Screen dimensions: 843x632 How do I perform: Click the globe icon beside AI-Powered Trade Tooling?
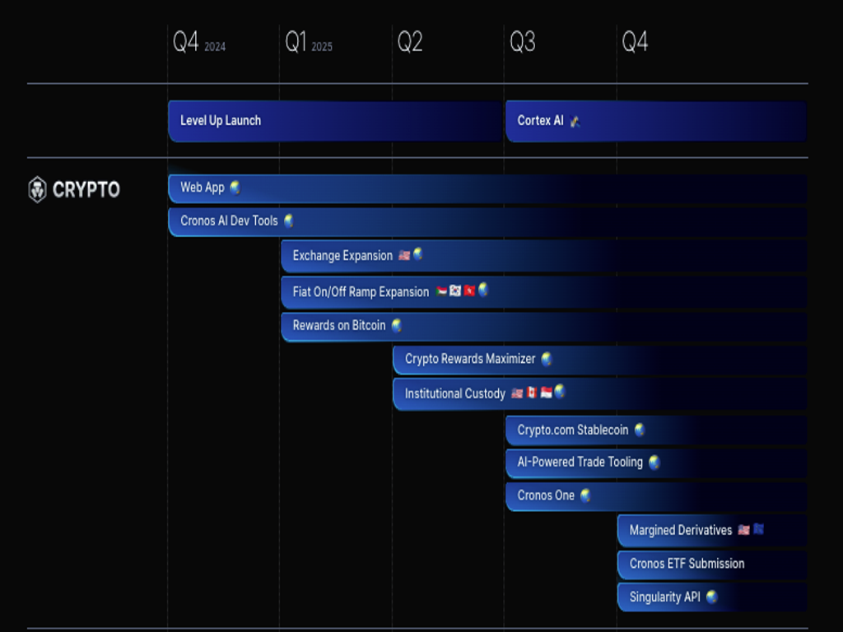[x=654, y=462]
